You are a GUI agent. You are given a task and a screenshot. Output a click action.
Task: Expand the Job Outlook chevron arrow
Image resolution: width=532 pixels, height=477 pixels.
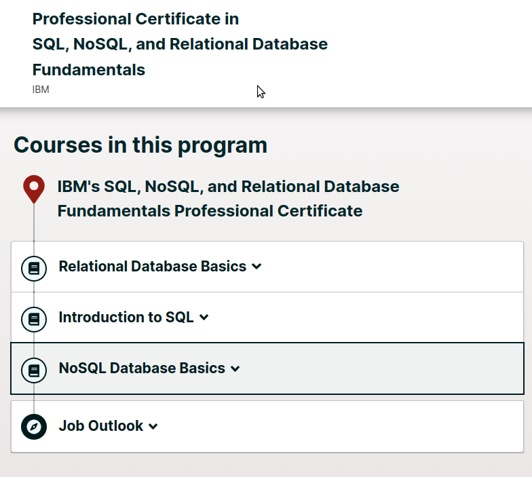(153, 427)
